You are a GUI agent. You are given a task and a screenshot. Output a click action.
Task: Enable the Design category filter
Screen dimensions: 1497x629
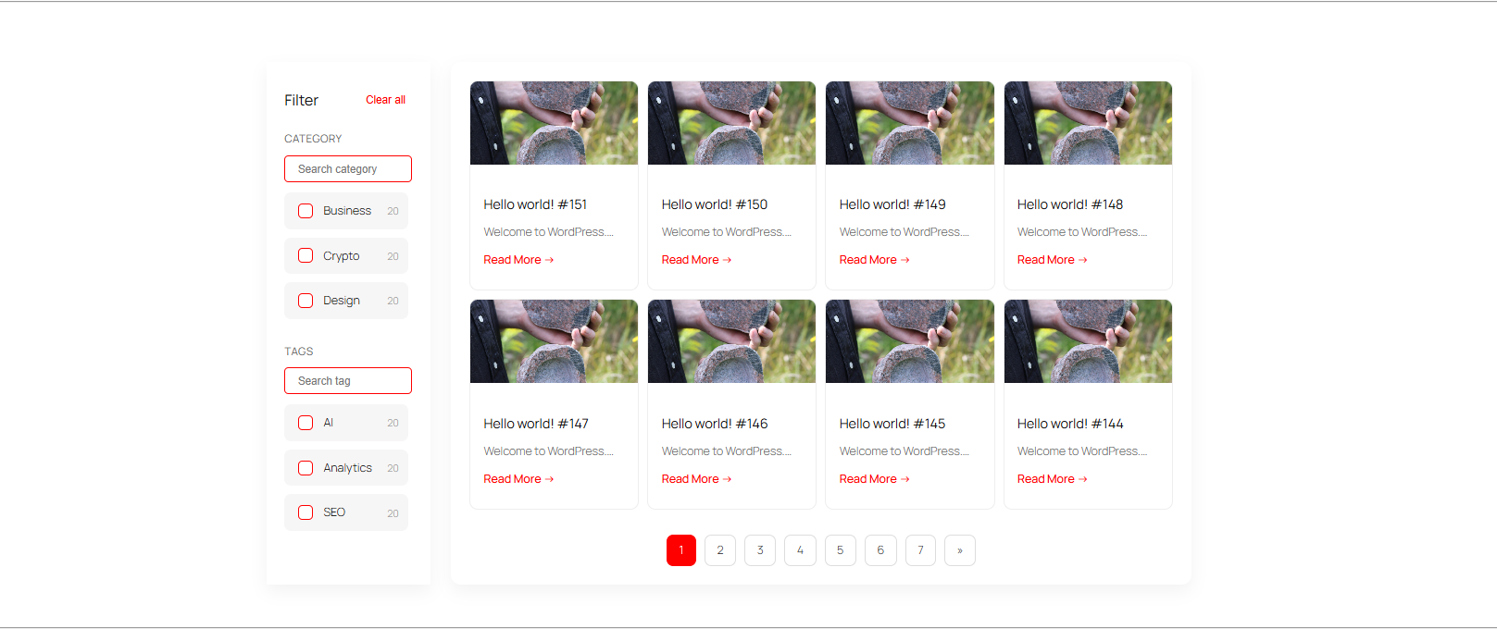(x=306, y=301)
